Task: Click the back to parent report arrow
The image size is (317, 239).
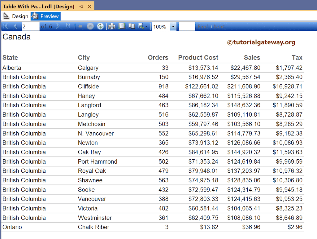Action: (x=80, y=26)
